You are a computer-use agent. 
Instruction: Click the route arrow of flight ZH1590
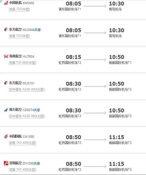click(95, 166)
